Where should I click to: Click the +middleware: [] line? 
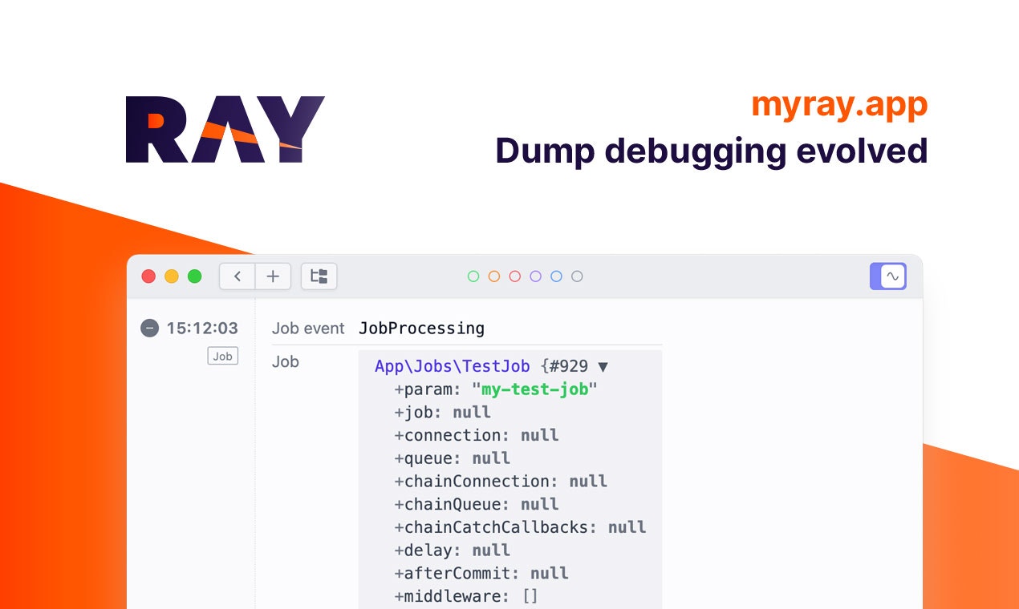(466, 596)
